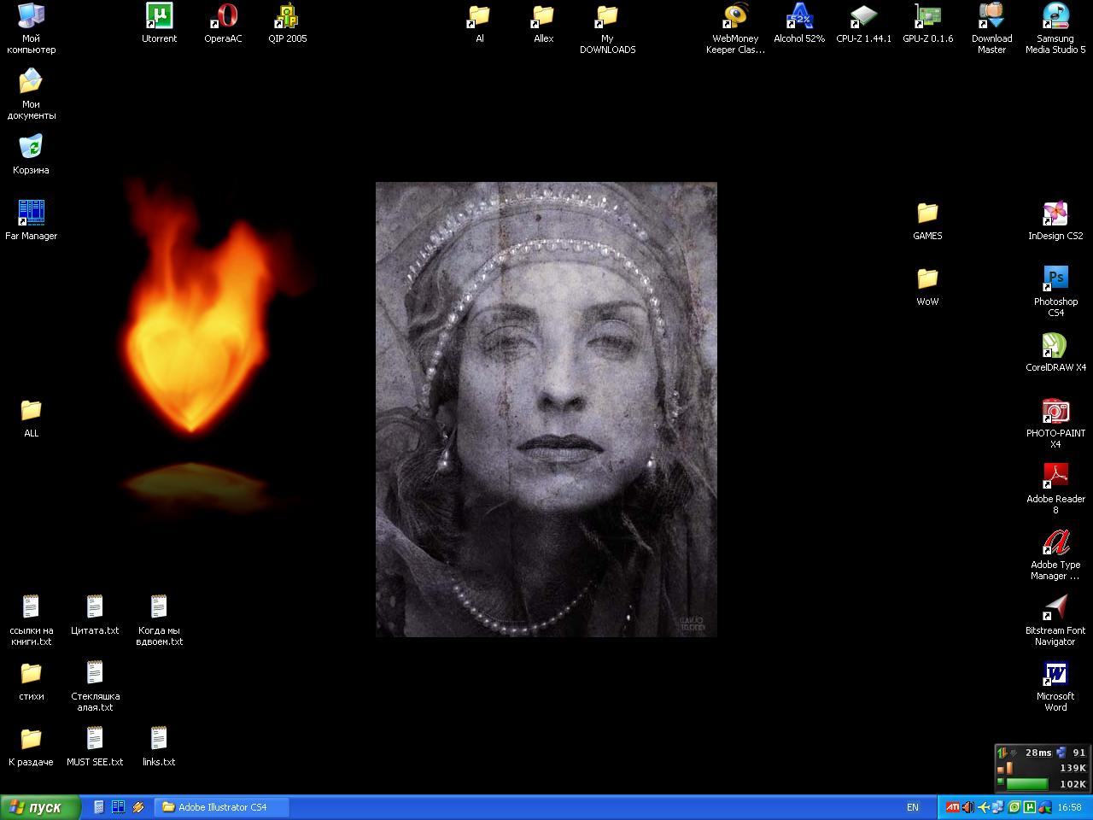This screenshot has width=1093, height=820.
Task: Launch Adobe Reader 8
Action: (x=1055, y=476)
